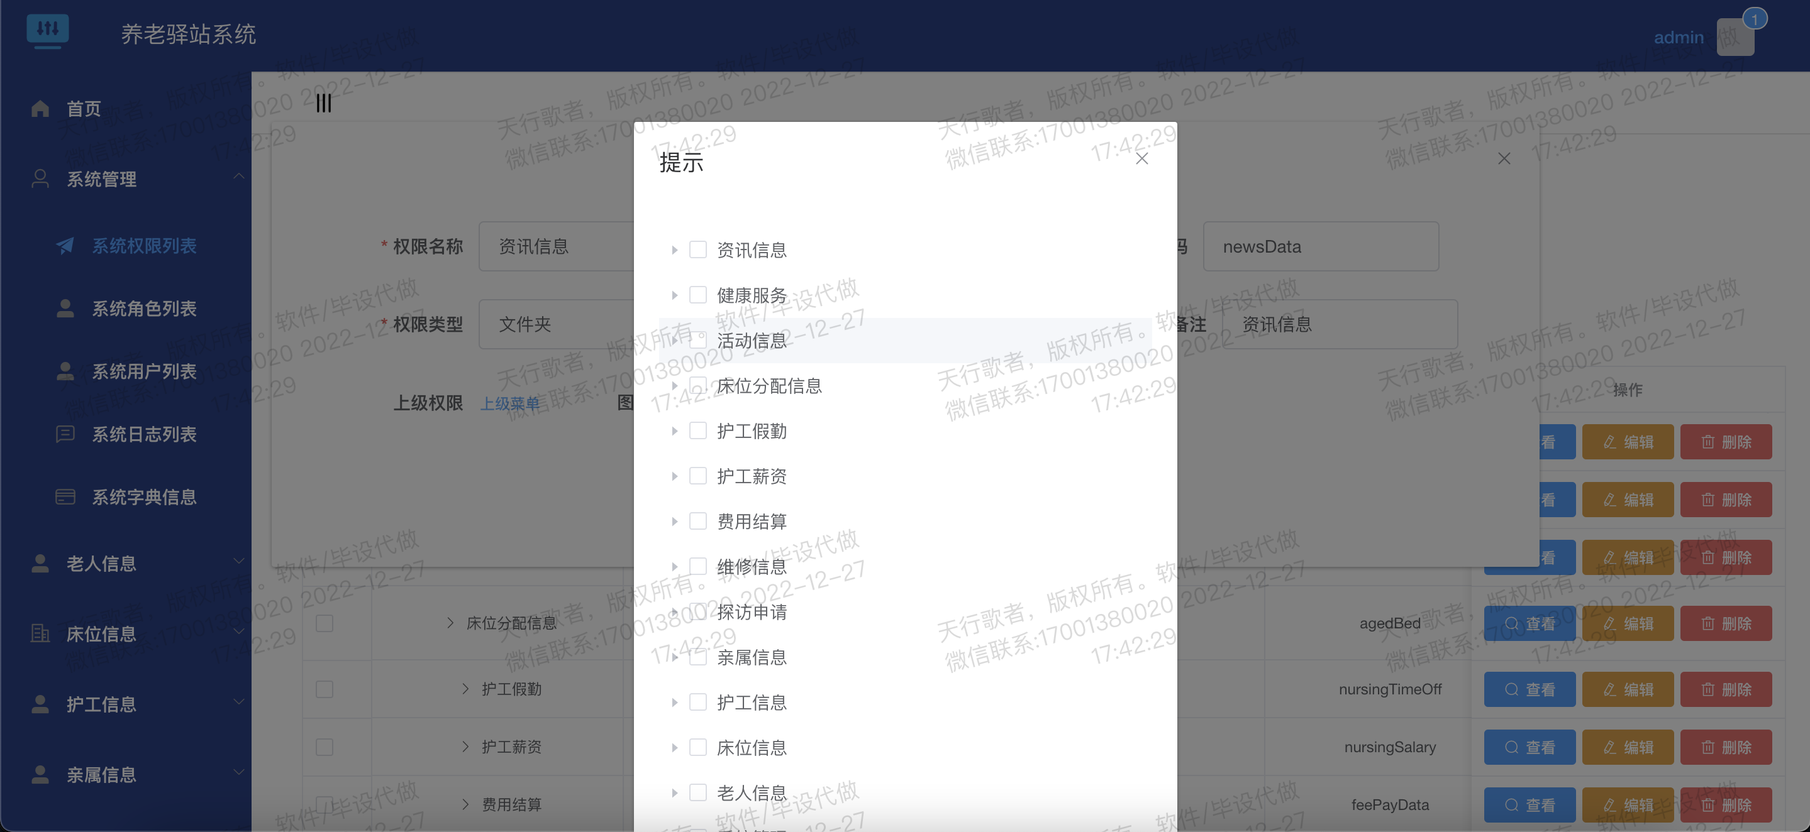Click the log icon beside 系统日志列表
This screenshot has height=832, width=1810.
(65, 434)
